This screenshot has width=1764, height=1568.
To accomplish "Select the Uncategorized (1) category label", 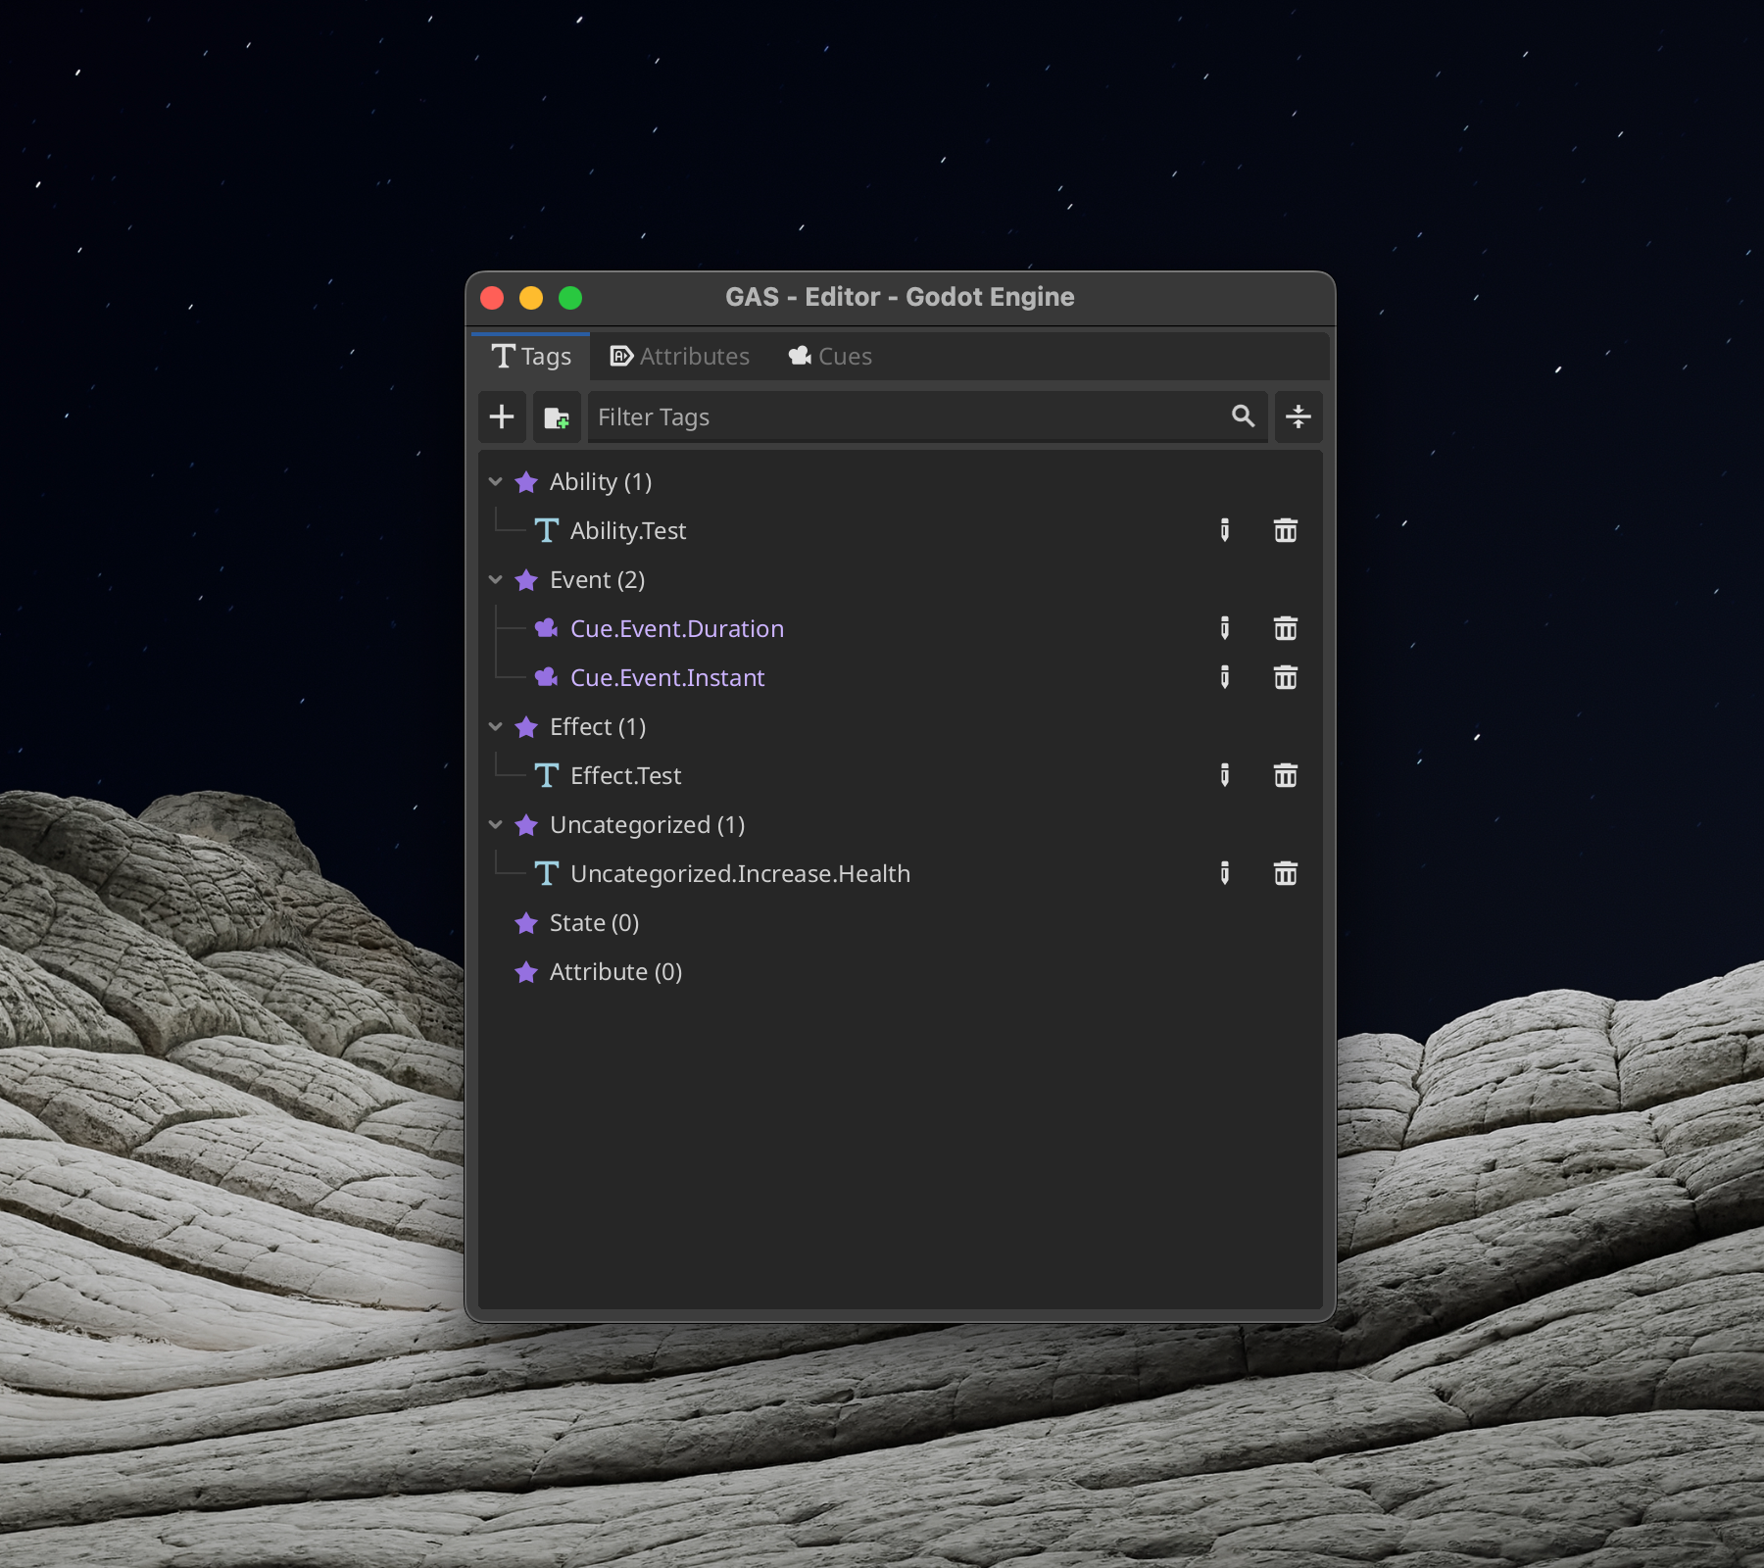I will click(647, 824).
